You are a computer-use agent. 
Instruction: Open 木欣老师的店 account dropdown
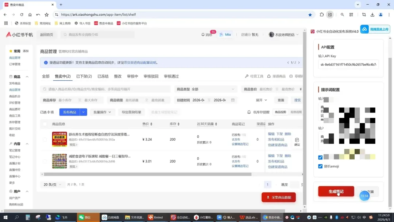(284, 35)
